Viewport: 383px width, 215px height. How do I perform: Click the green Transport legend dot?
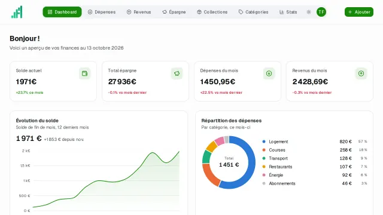pos(264,158)
